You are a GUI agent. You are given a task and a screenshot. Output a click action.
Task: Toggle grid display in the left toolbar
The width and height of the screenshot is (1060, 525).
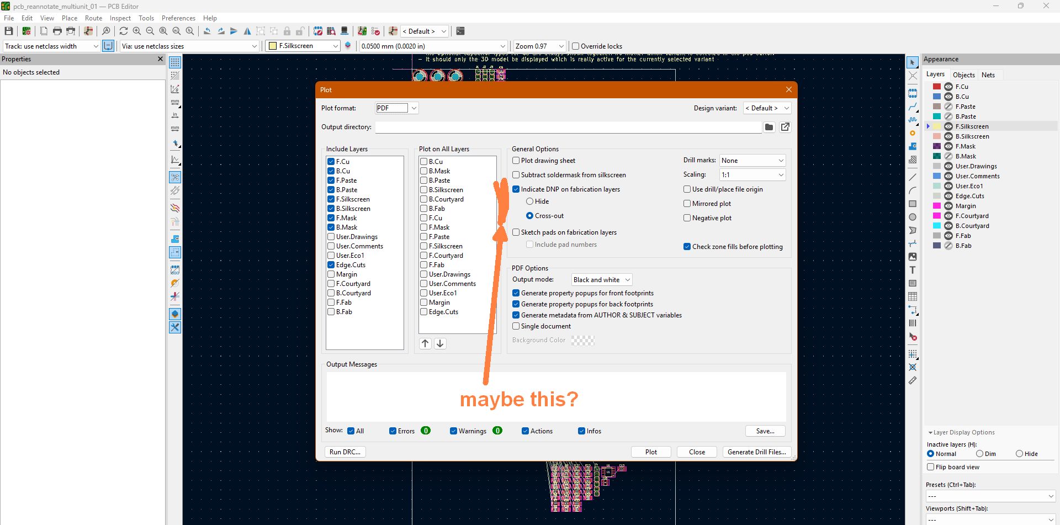175,62
